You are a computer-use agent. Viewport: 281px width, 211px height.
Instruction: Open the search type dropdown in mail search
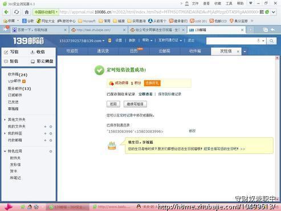(x=263, y=40)
